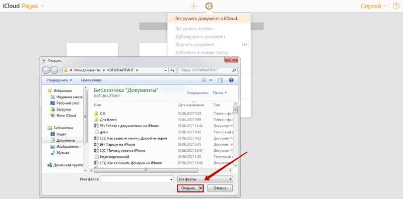This screenshot has width=403, height=199.
Task: Click the back navigation arrow in dialog
Action: 46,70
